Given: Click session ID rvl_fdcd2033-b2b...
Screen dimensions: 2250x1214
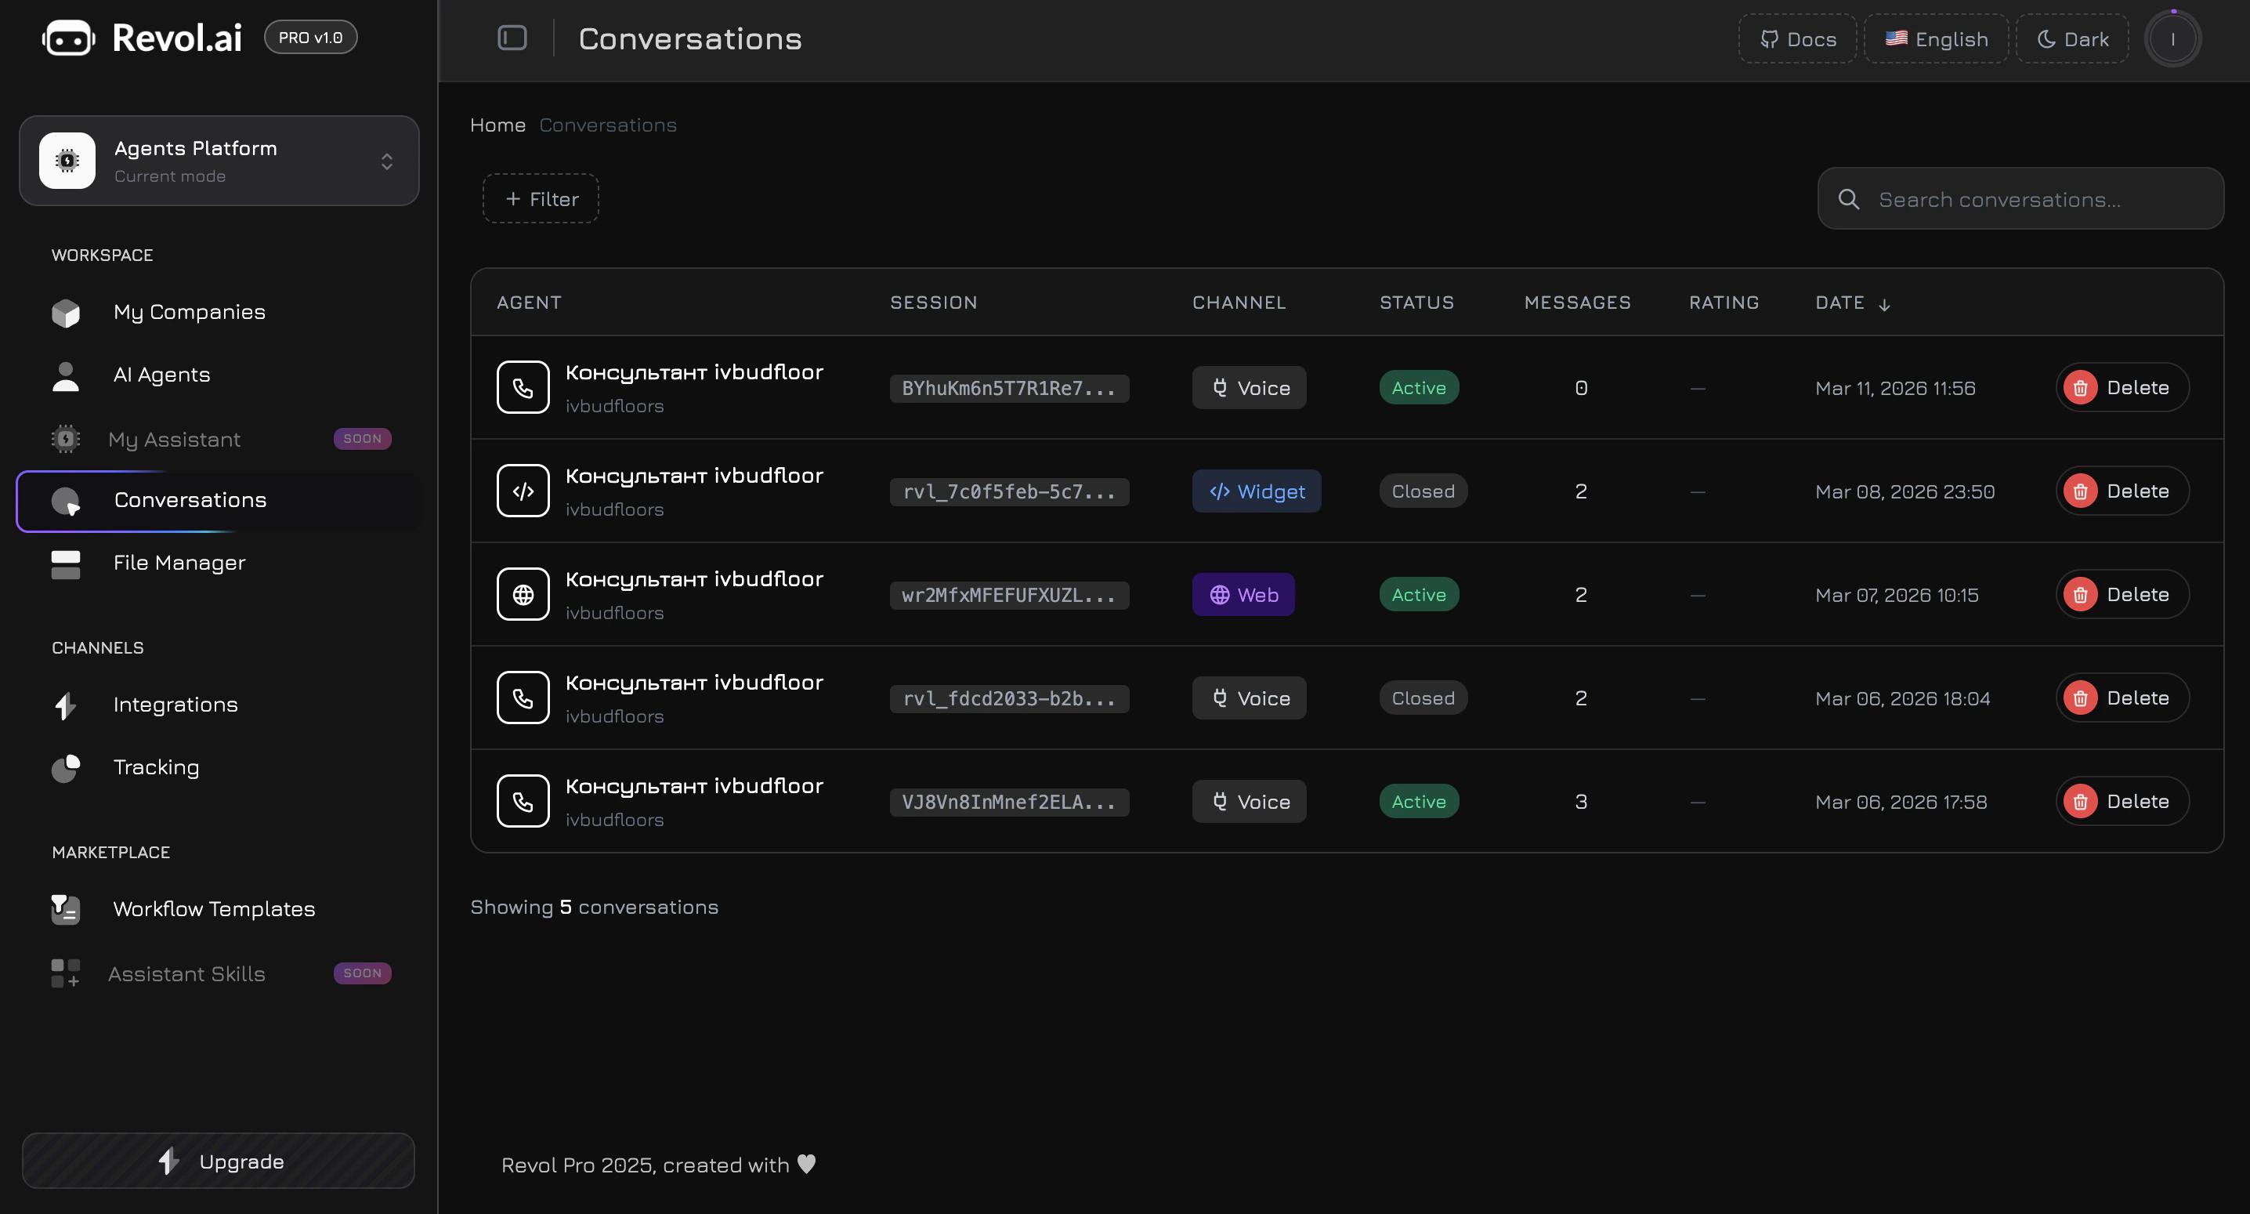Looking at the screenshot, I should click(x=1009, y=698).
